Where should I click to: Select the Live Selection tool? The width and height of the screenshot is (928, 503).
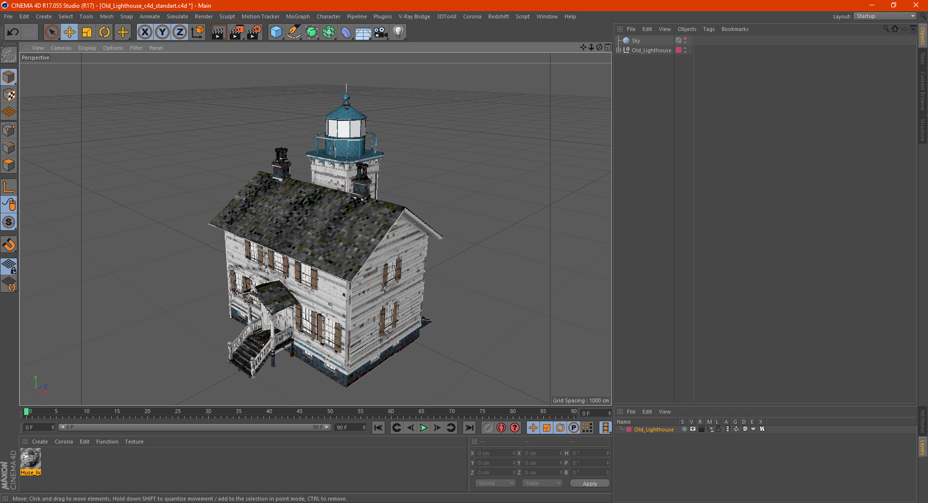(x=52, y=32)
